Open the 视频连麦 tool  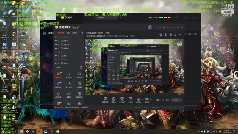click(58, 85)
